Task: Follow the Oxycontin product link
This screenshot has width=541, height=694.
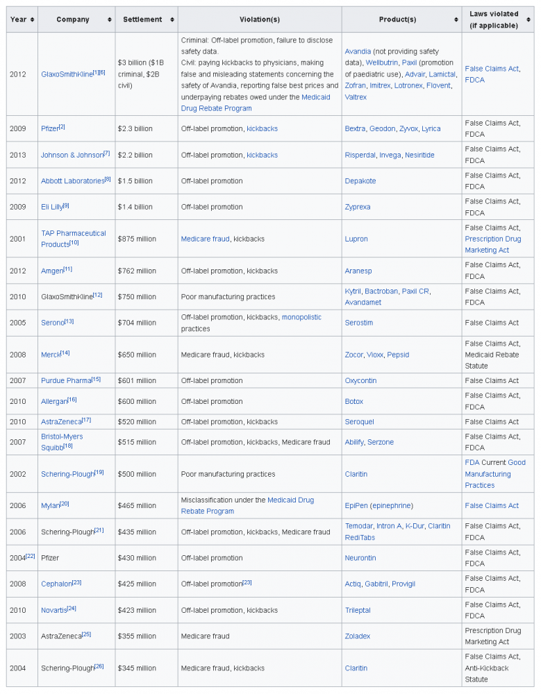Action: [x=360, y=381]
